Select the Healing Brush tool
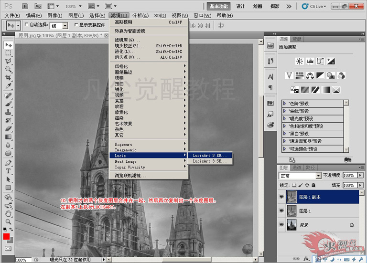The width and height of the screenshot is (367, 263). (9, 95)
